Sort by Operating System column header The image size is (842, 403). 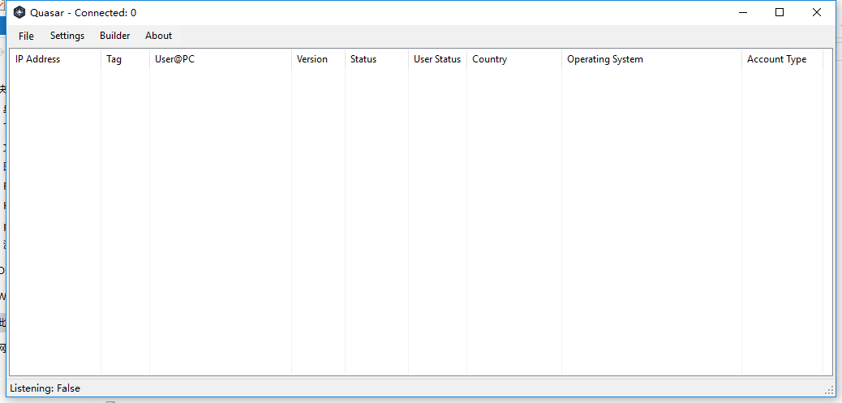click(651, 59)
